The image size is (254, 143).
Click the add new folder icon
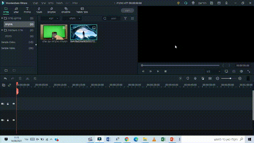(x=6, y=70)
